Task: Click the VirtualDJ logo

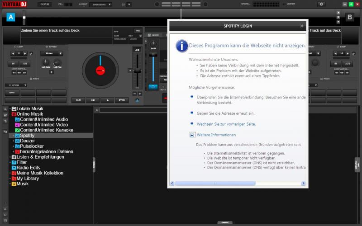Action: click(x=14, y=4)
